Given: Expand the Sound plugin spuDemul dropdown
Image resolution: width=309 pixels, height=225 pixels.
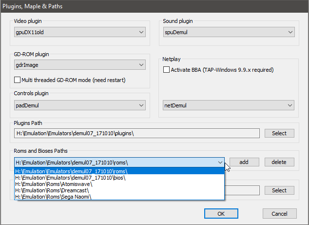Looking at the screenshot, I should pyautogui.click(x=229, y=32).
